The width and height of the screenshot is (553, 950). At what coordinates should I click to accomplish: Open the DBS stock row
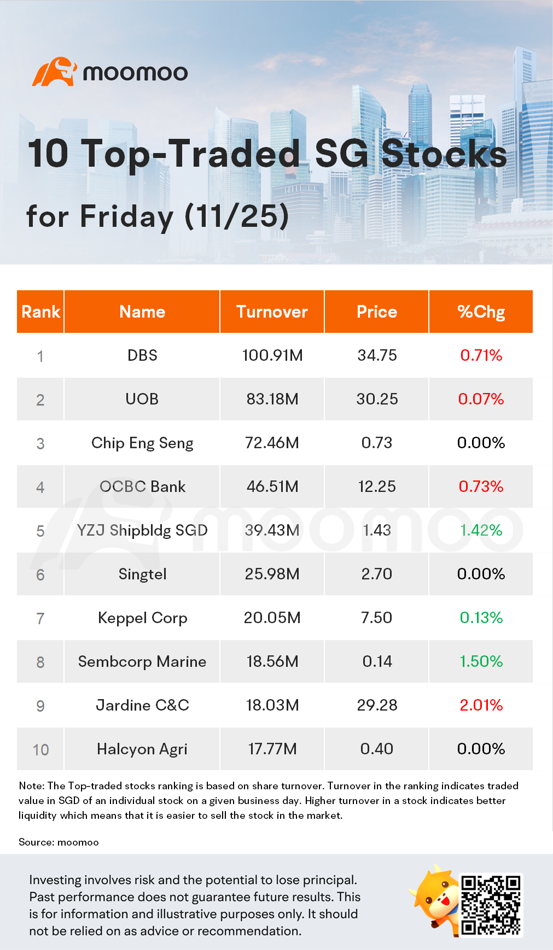(142, 355)
